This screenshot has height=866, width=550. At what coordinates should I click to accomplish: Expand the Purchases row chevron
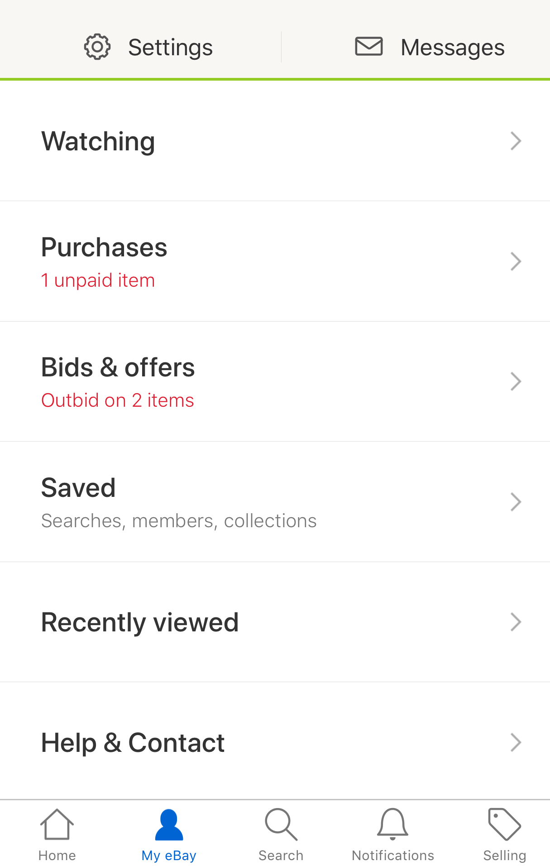516,261
